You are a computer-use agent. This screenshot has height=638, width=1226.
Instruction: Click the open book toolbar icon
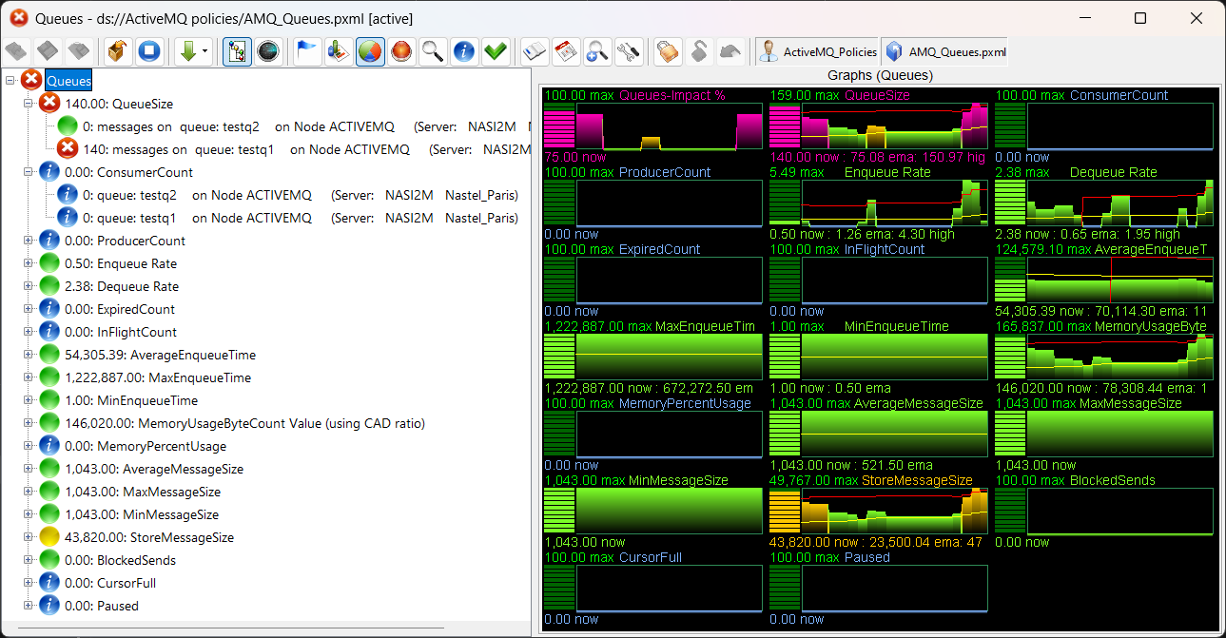click(535, 51)
